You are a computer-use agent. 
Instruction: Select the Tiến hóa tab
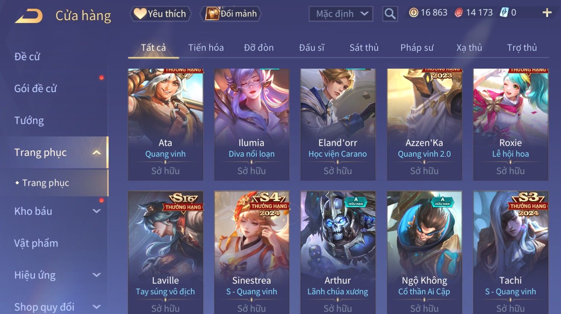206,48
